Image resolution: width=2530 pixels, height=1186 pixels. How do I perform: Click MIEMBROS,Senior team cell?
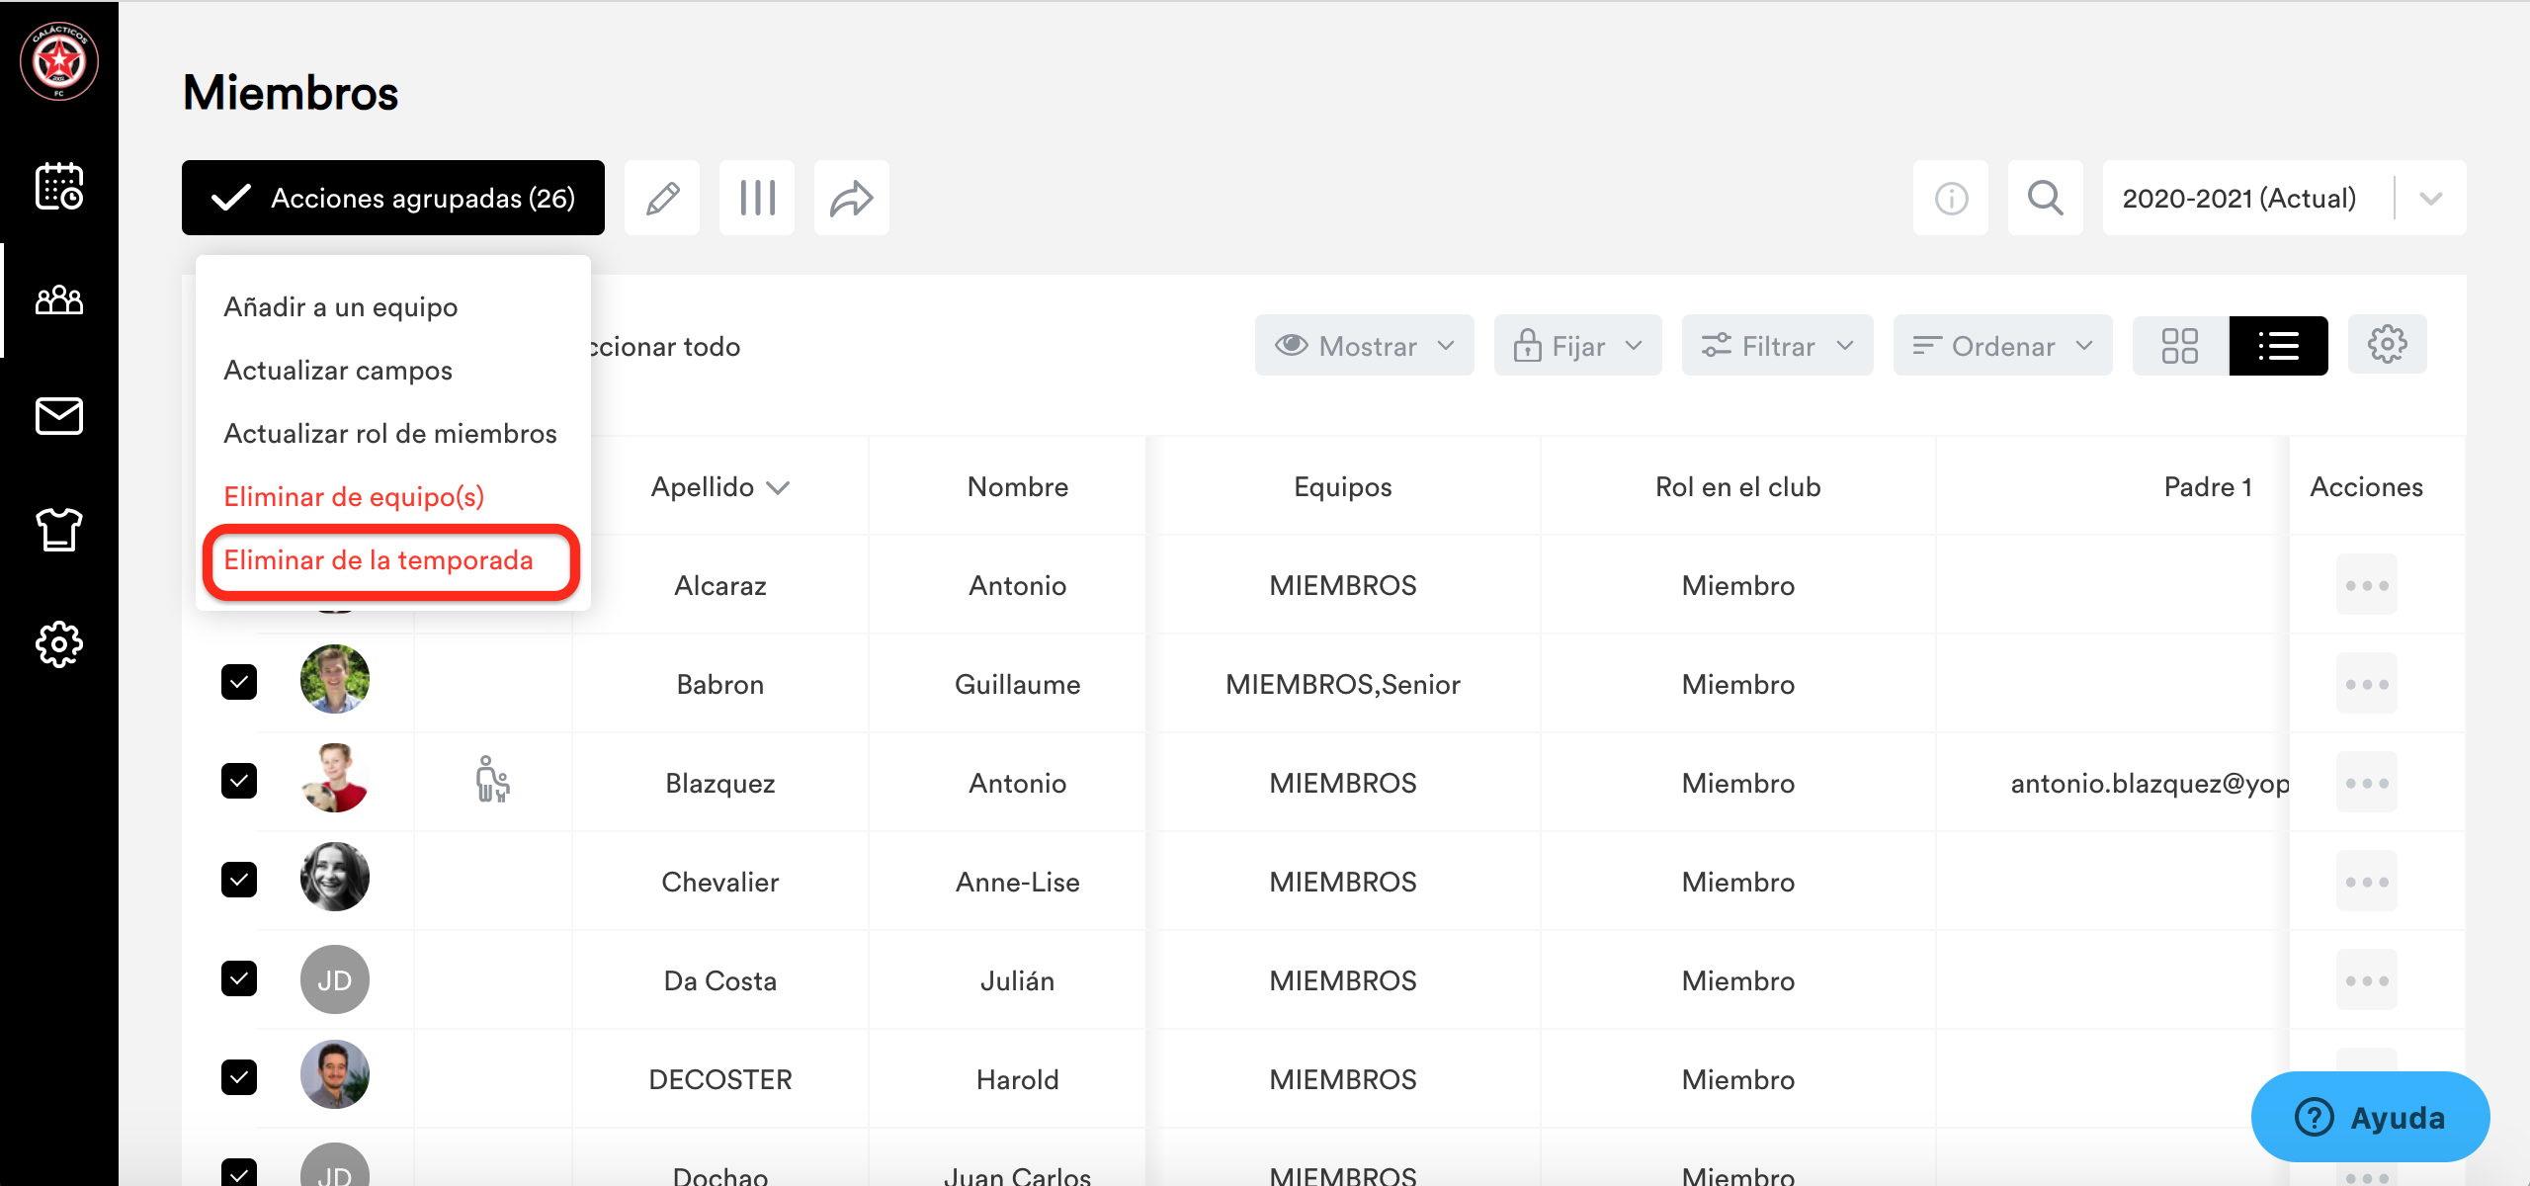click(x=1343, y=685)
